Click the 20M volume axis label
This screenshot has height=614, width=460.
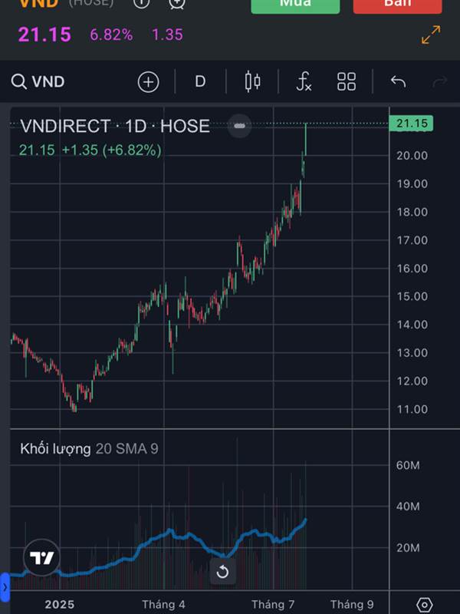pos(408,548)
